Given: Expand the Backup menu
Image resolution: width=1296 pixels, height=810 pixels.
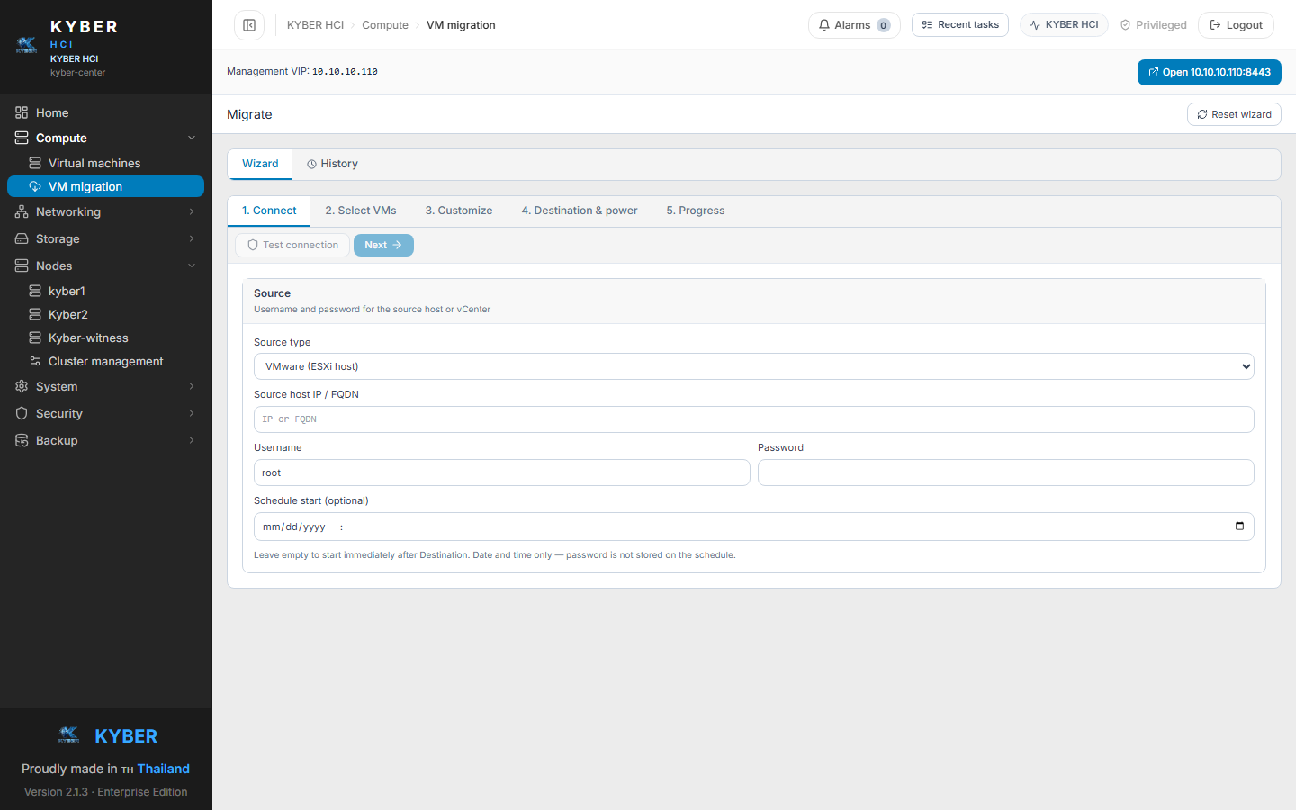Looking at the screenshot, I should coord(106,440).
